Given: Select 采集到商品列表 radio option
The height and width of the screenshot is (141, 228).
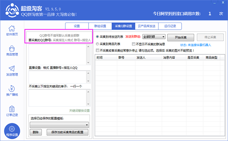Looking at the screenshot, I should tap(97, 44).
